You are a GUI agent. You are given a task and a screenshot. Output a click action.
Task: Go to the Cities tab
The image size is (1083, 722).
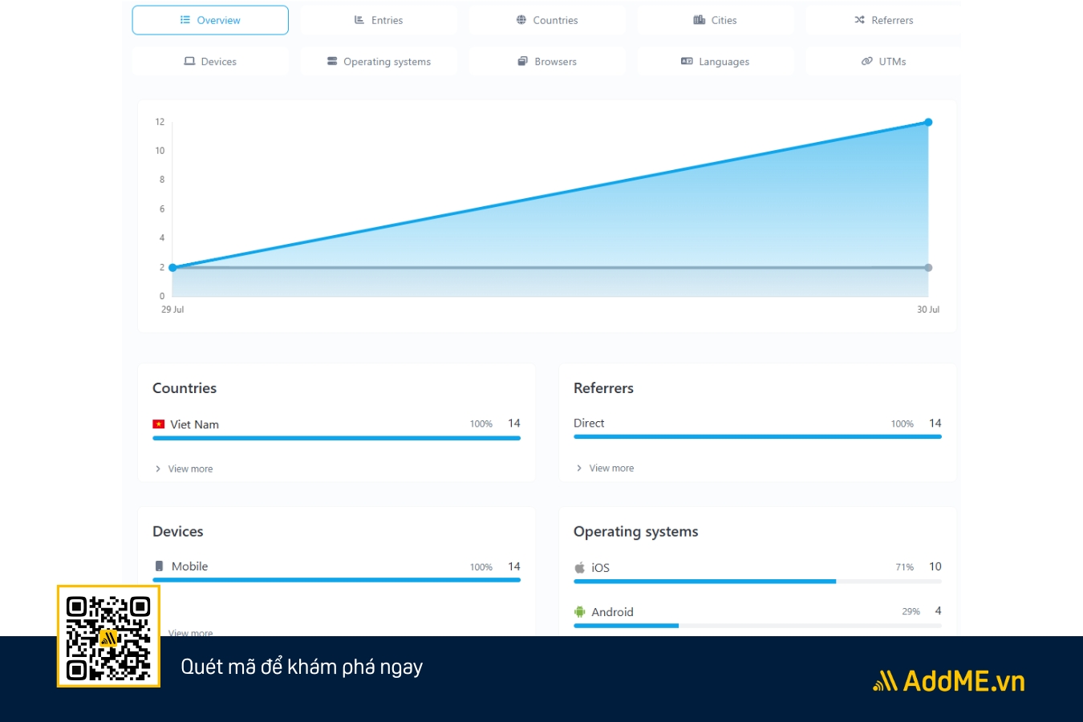click(x=716, y=20)
